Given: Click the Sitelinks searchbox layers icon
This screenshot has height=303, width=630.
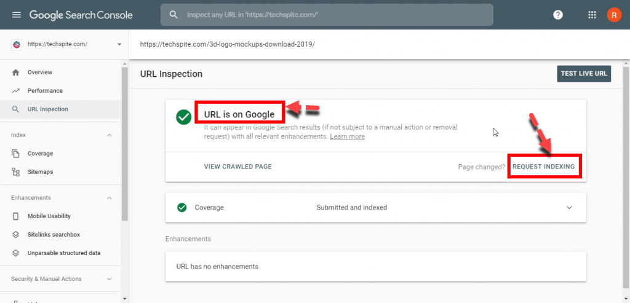Looking at the screenshot, I should point(15,235).
